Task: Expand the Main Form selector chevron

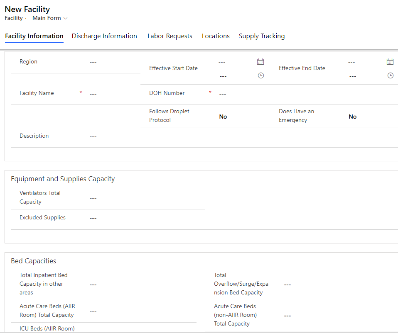Action: pos(66,18)
